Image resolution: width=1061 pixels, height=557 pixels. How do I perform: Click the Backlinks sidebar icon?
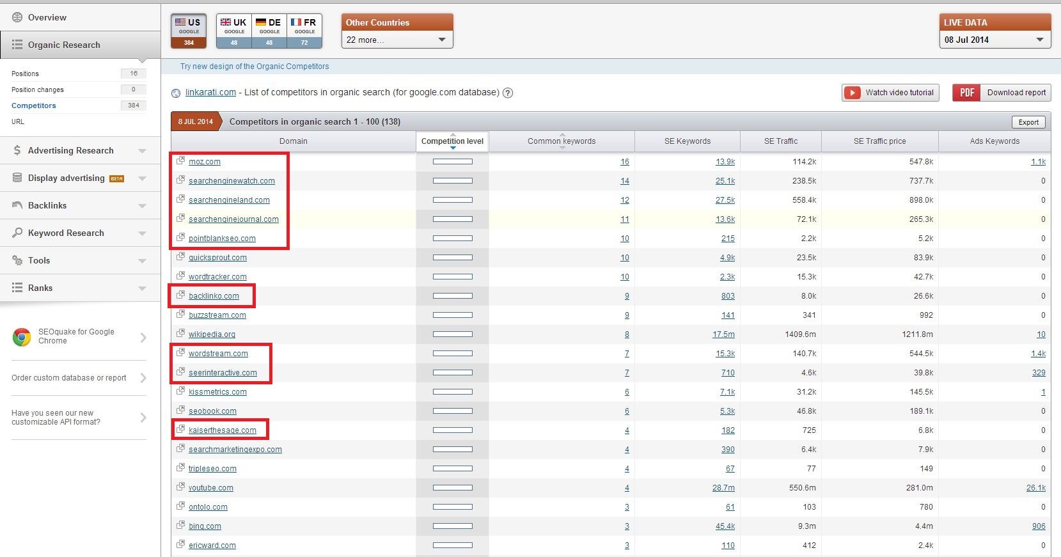(17, 205)
